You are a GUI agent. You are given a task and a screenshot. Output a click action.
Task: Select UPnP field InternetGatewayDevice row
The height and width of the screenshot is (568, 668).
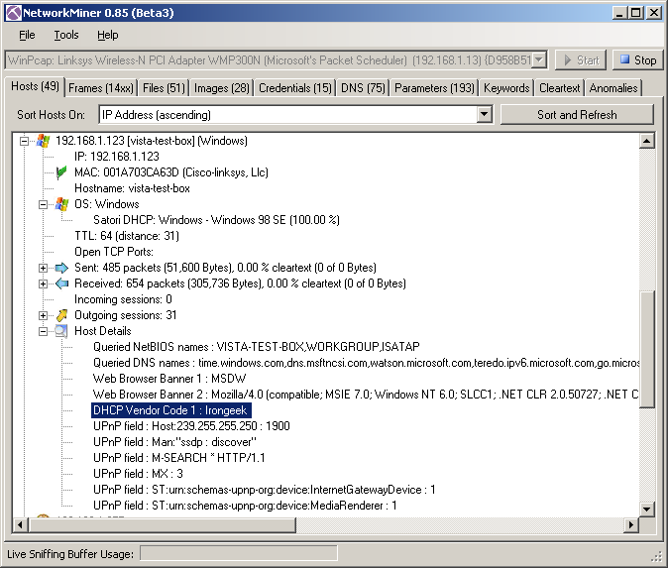265,490
